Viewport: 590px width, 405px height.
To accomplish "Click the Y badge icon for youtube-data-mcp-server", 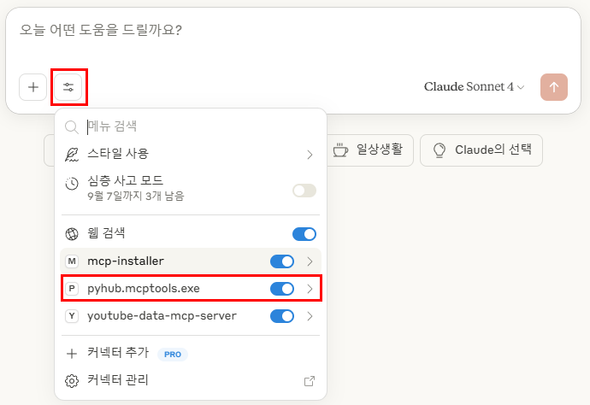I will 72,316.
